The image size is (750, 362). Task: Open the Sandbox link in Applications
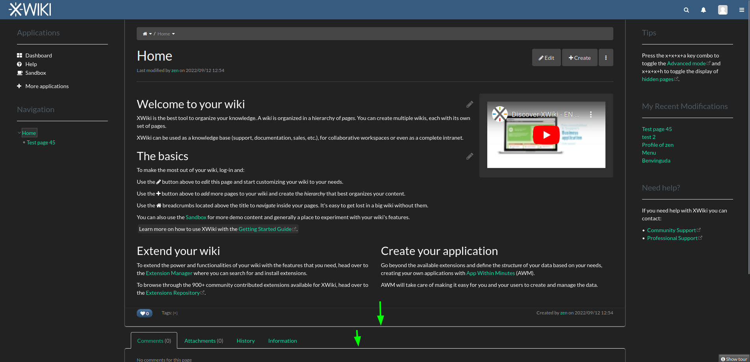point(36,73)
